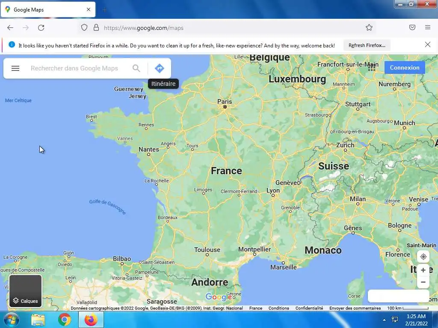Click the search magnifier icon in Maps
The image size is (438, 328).
(x=136, y=68)
